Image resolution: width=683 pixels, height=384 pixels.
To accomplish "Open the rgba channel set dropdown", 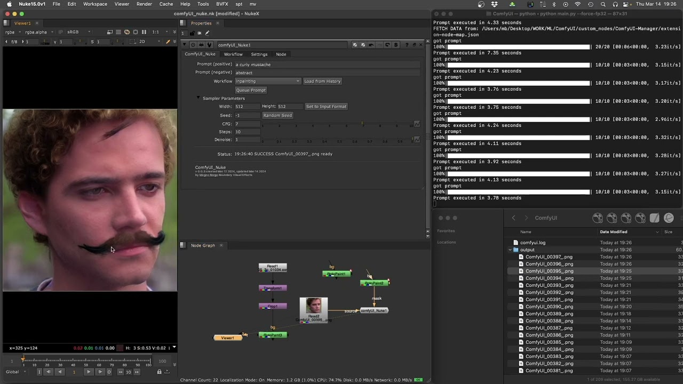I will (x=13, y=32).
